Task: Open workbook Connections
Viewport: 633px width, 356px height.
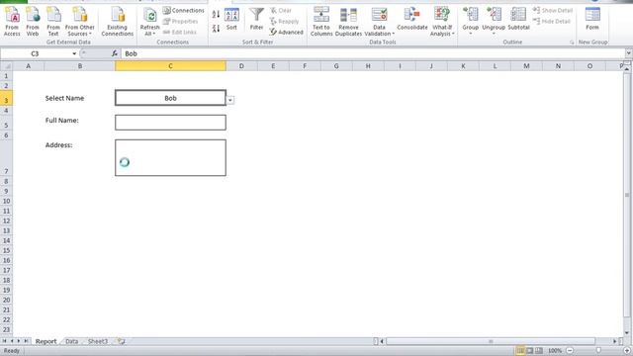Action: click(x=184, y=11)
